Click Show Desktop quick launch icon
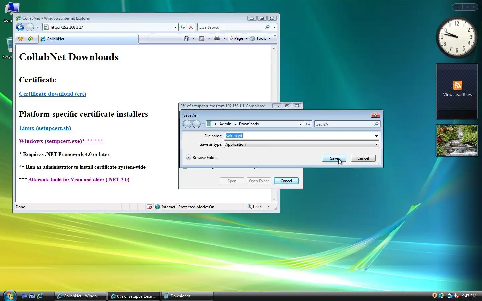This screenshot has width=482, height=301. [24, 296]
